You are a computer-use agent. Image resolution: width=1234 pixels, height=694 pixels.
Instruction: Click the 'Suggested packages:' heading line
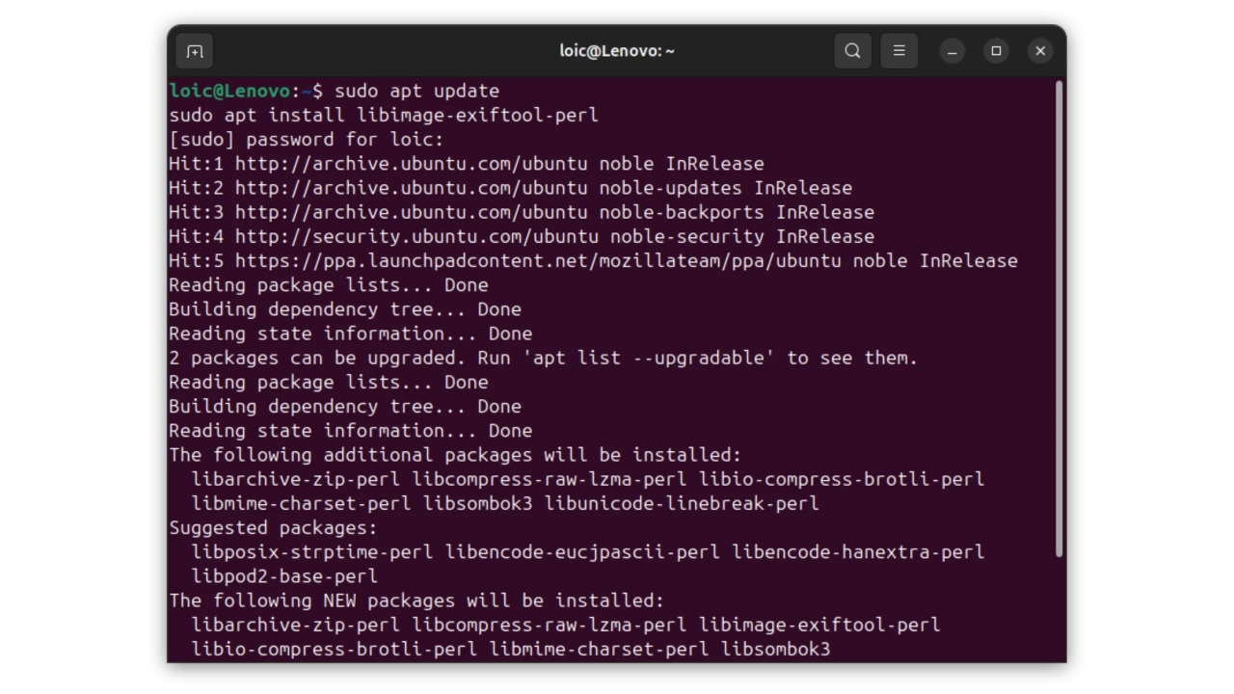click(x=273, y=528)
